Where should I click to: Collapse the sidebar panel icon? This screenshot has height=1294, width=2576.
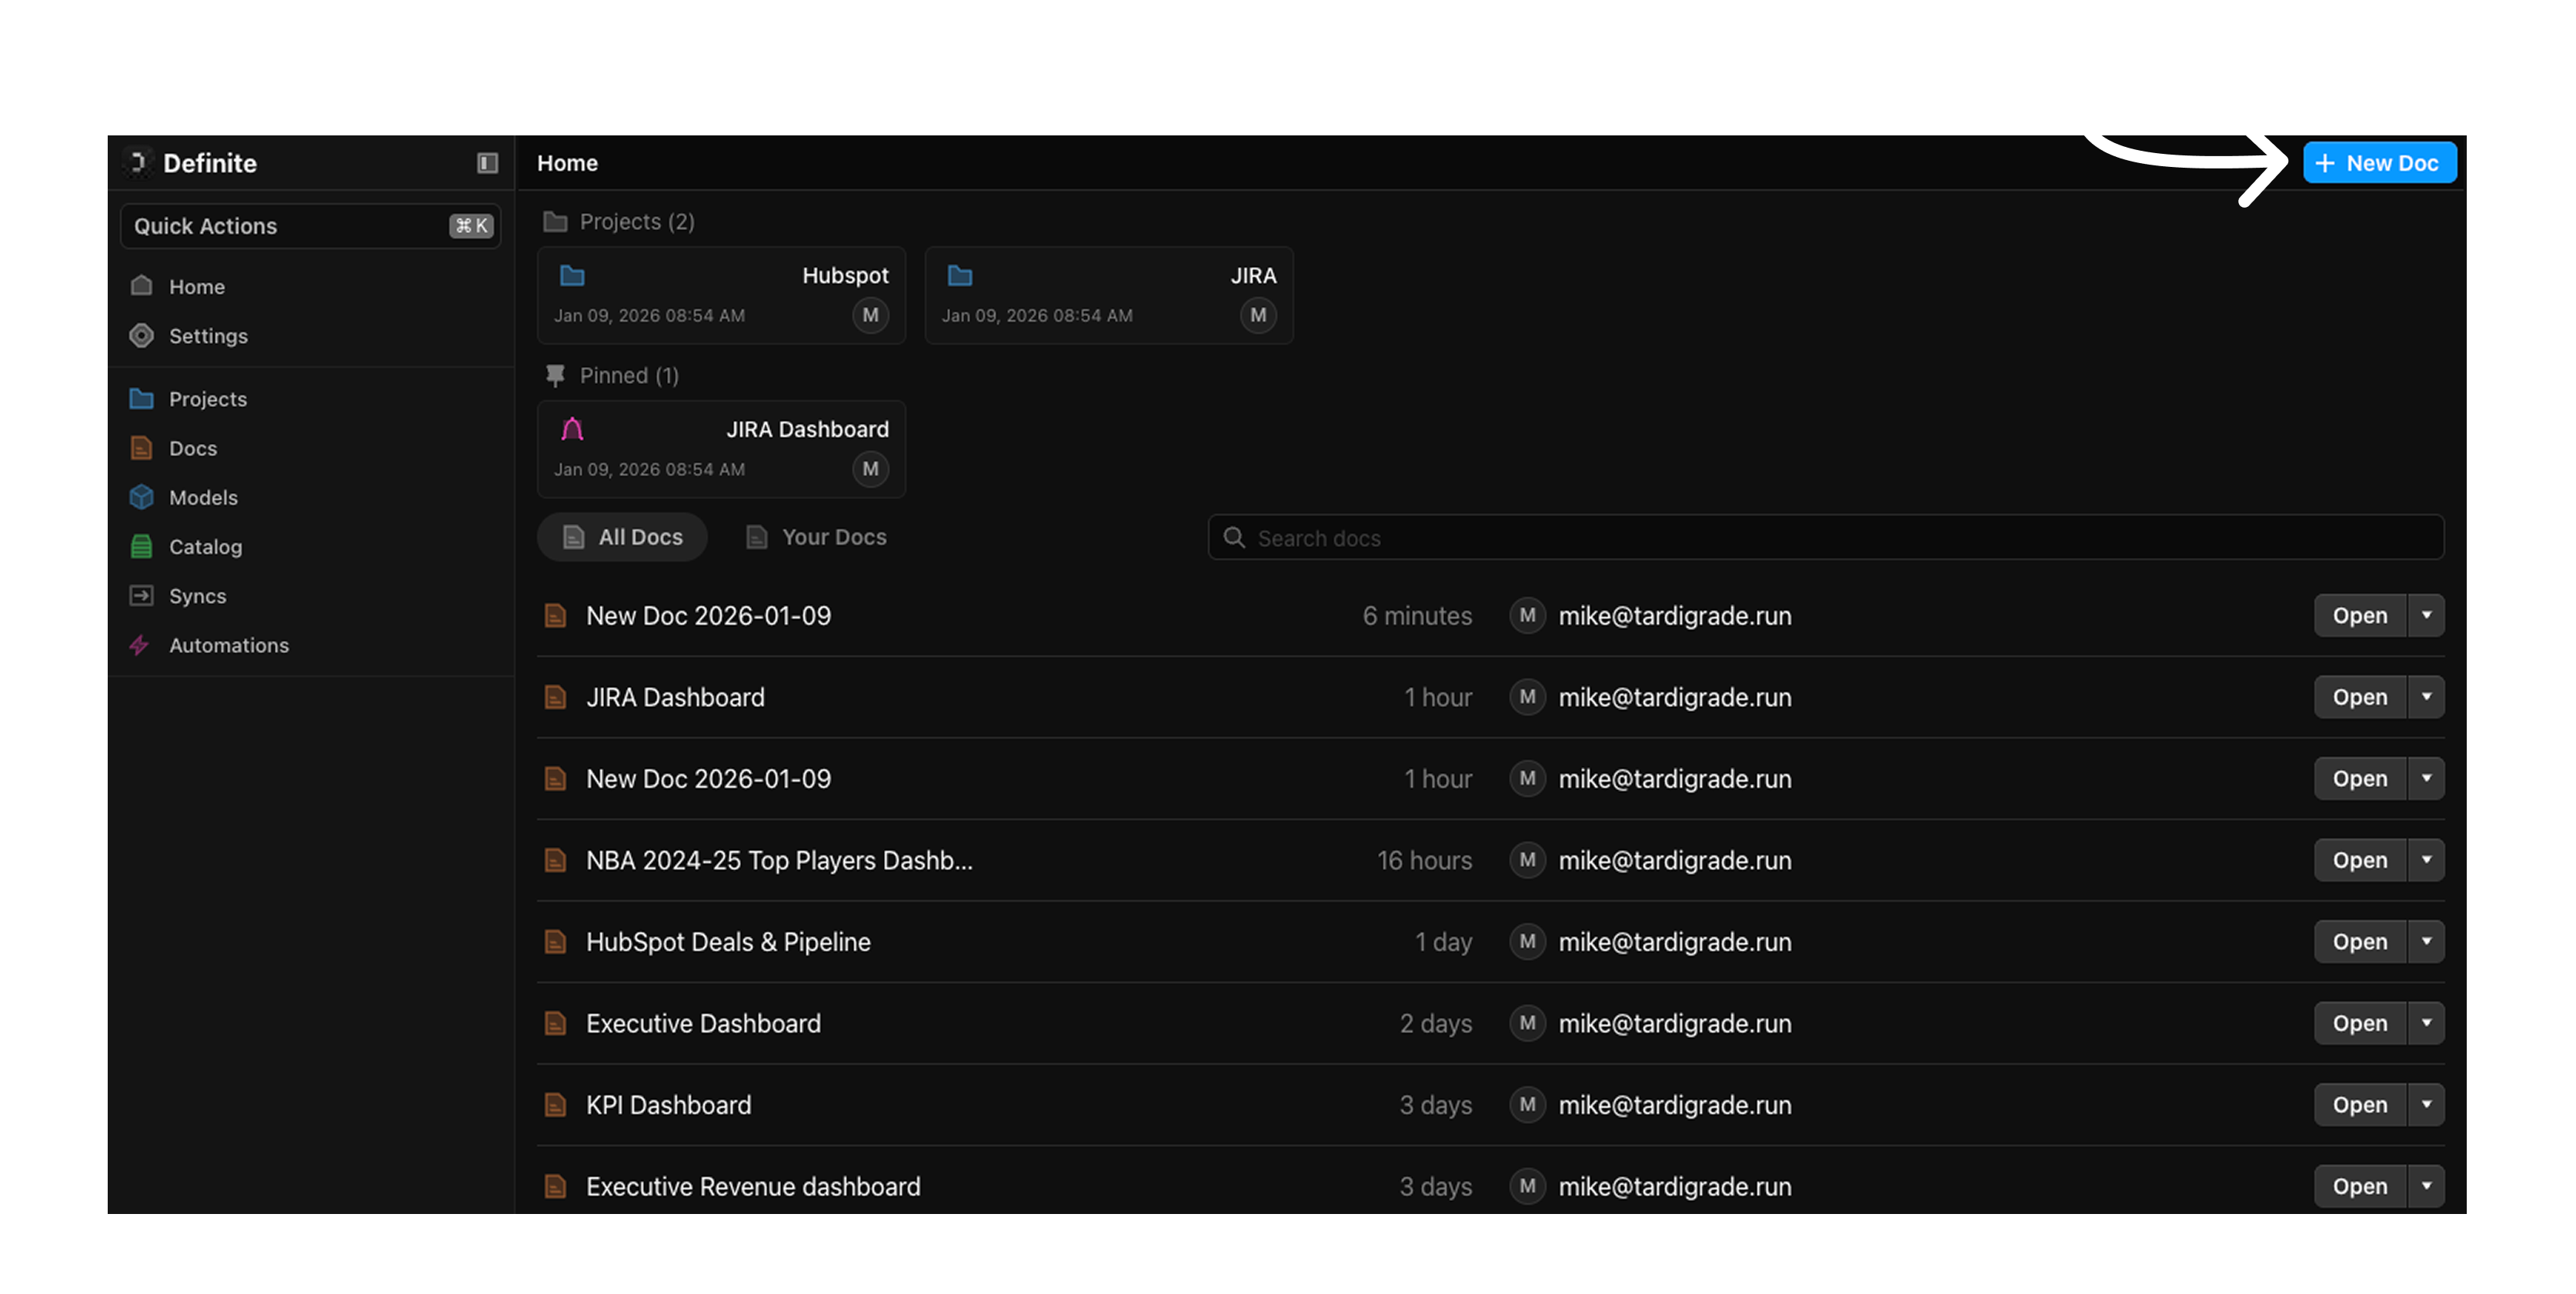click(x=487, y=163)
